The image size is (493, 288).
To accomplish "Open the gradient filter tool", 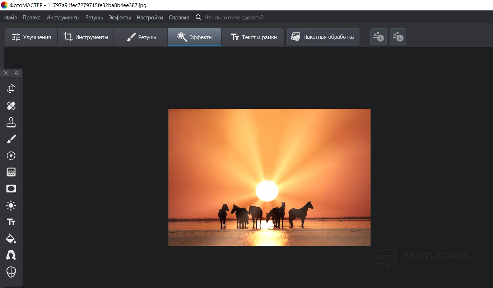I will (x=11, y=172).
